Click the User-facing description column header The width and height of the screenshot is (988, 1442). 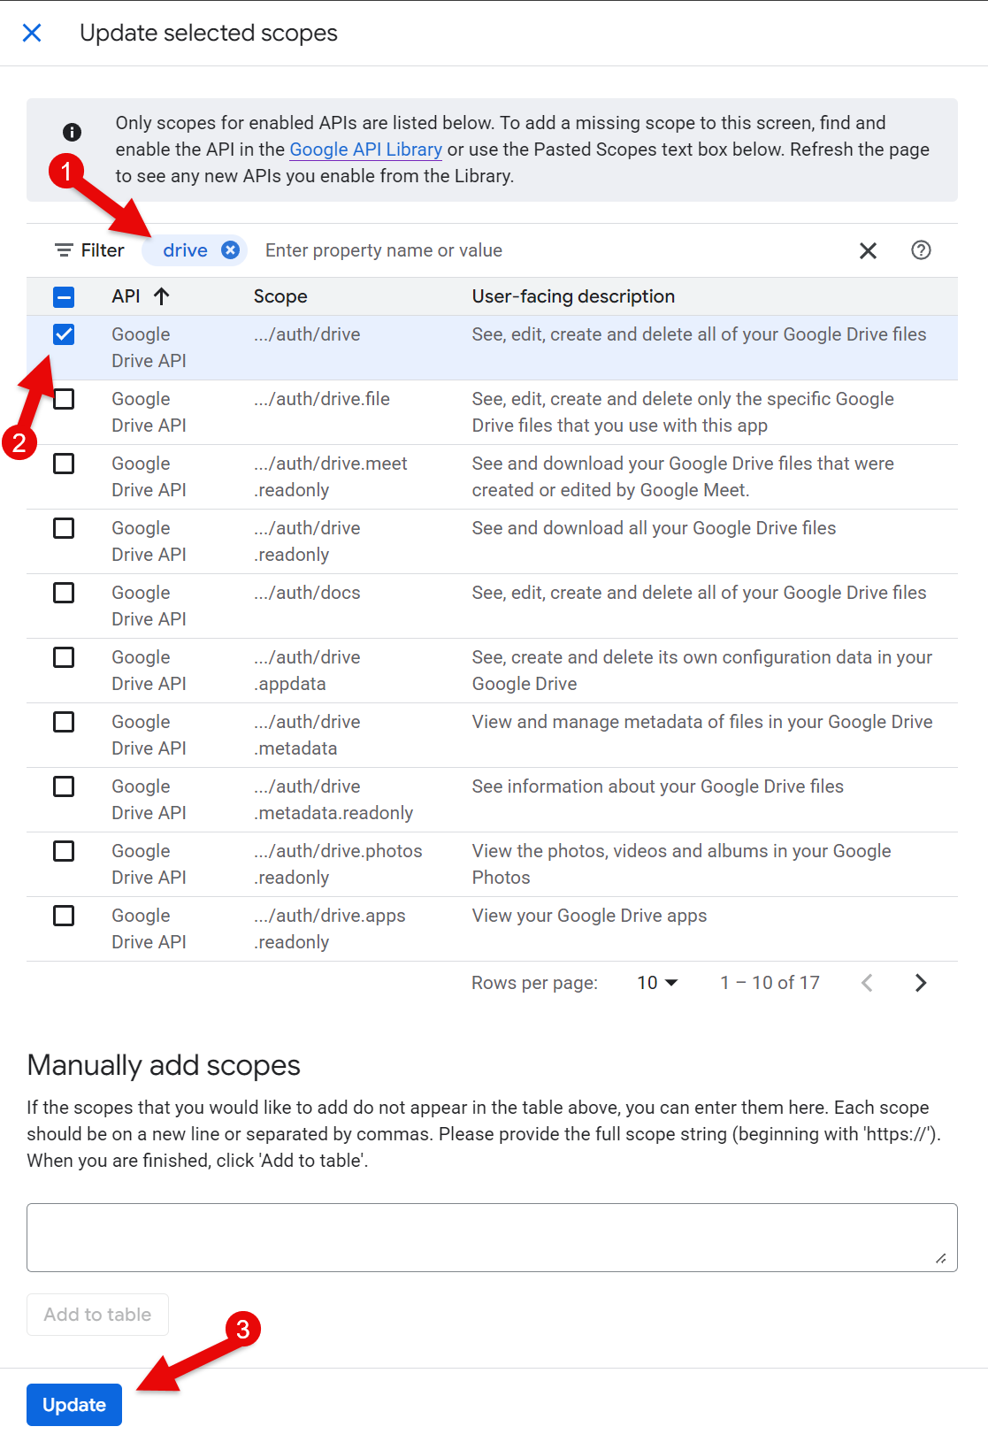573,296
